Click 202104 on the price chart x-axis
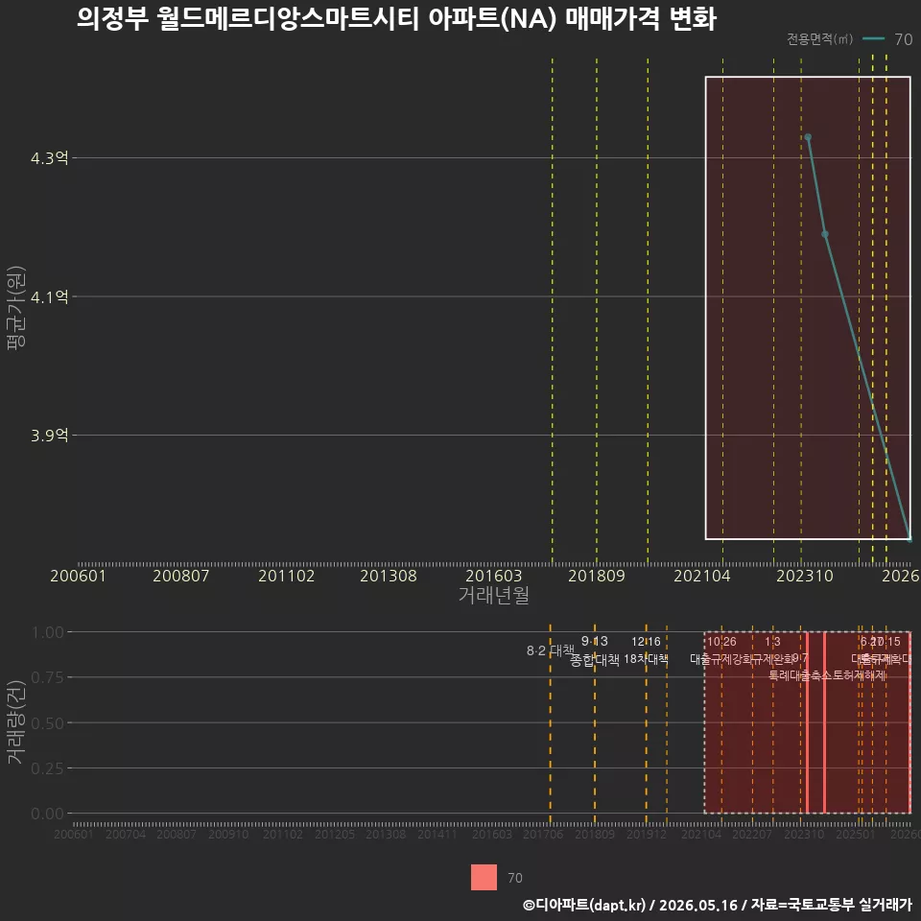This screenshot has height=921, width=921. tap(702, 576)
